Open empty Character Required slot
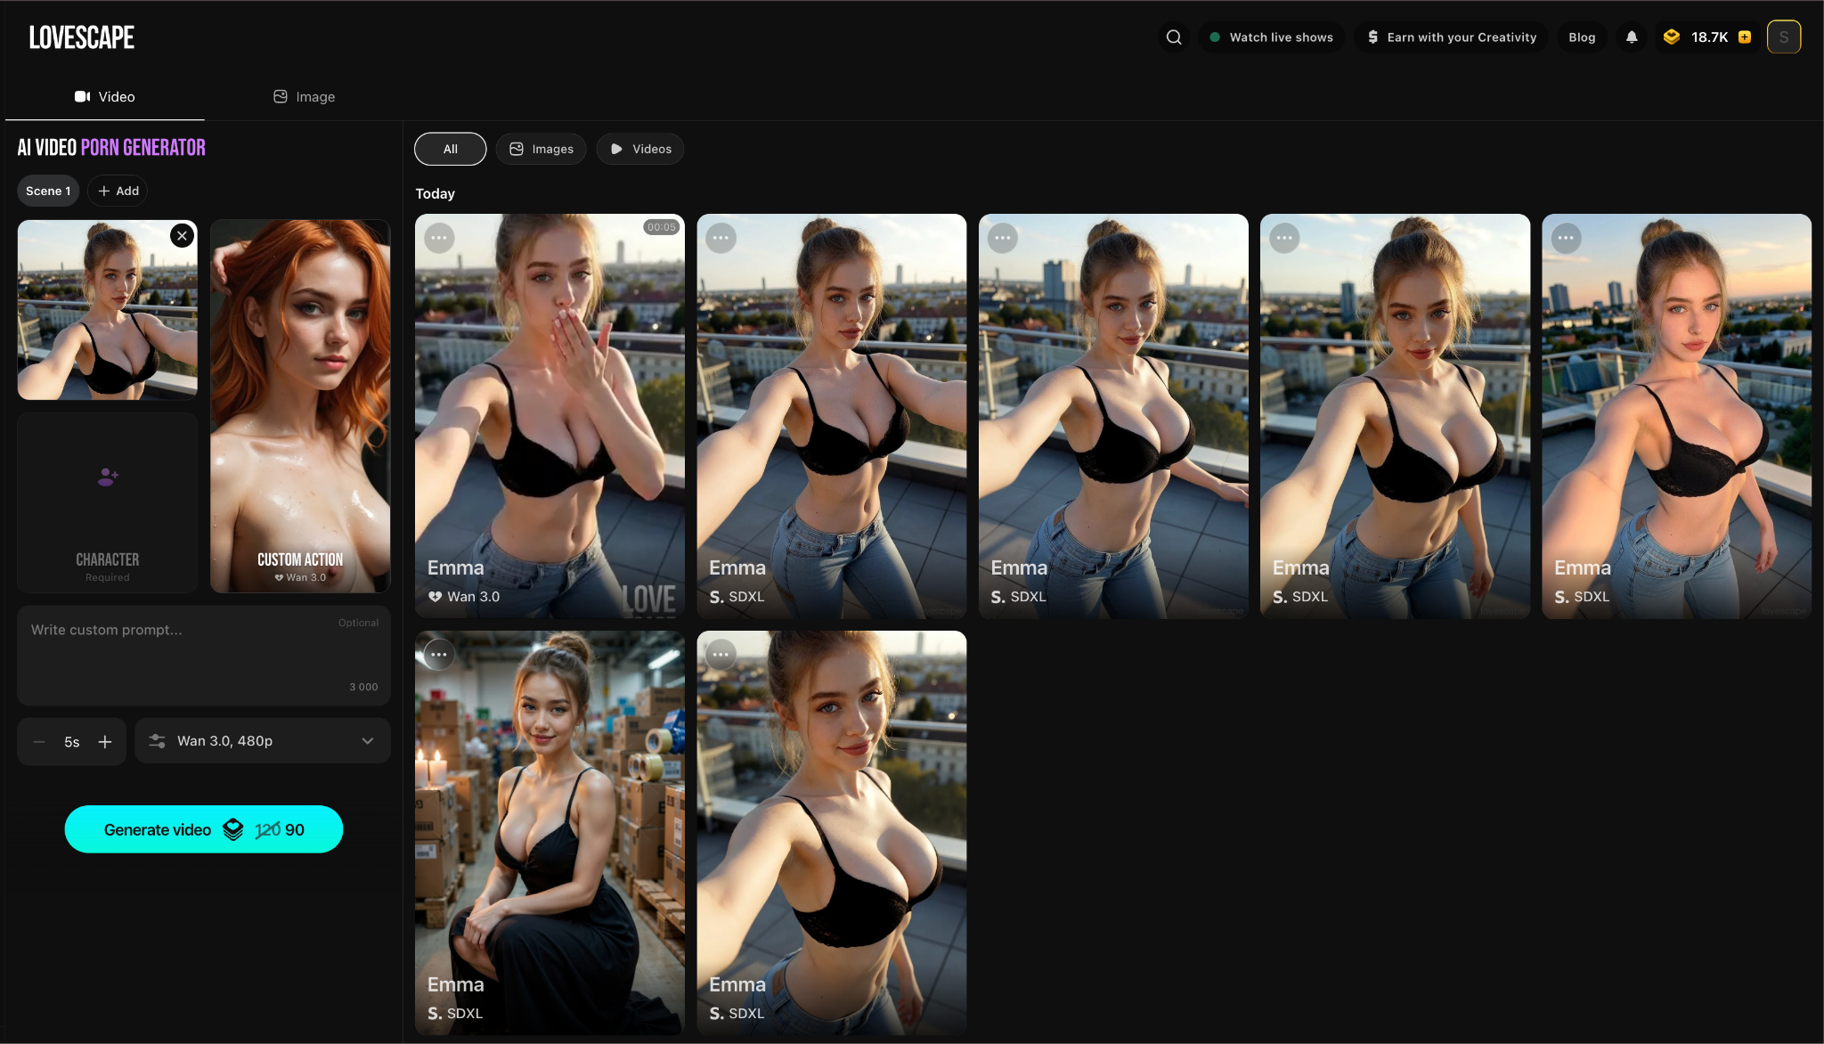Screen dimensions: 1824x1044 (108, 502)
